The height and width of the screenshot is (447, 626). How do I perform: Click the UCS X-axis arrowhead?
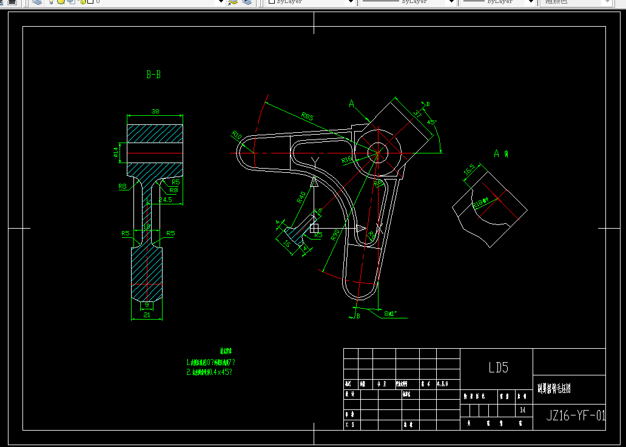tap(361, 228)
